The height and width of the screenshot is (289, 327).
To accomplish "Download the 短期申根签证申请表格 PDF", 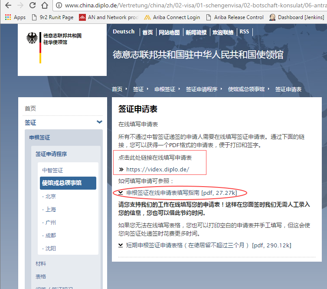I will pyautogui.click(x=208, y=245).
